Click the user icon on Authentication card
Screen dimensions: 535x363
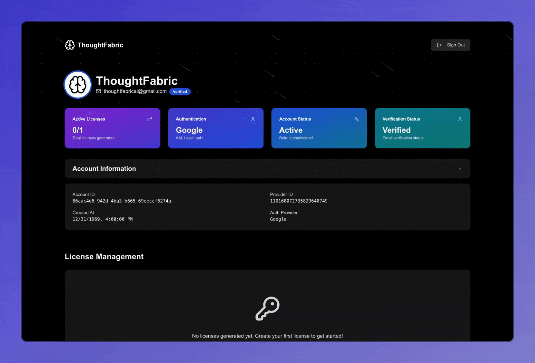click(253, 119)
